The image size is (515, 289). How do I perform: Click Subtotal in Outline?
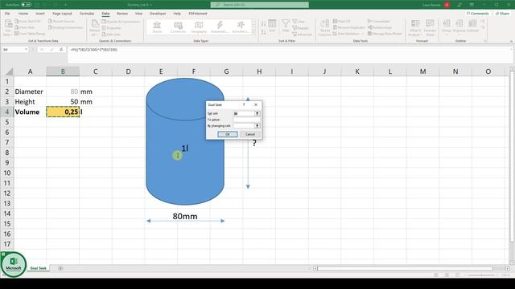coord(472,26)
